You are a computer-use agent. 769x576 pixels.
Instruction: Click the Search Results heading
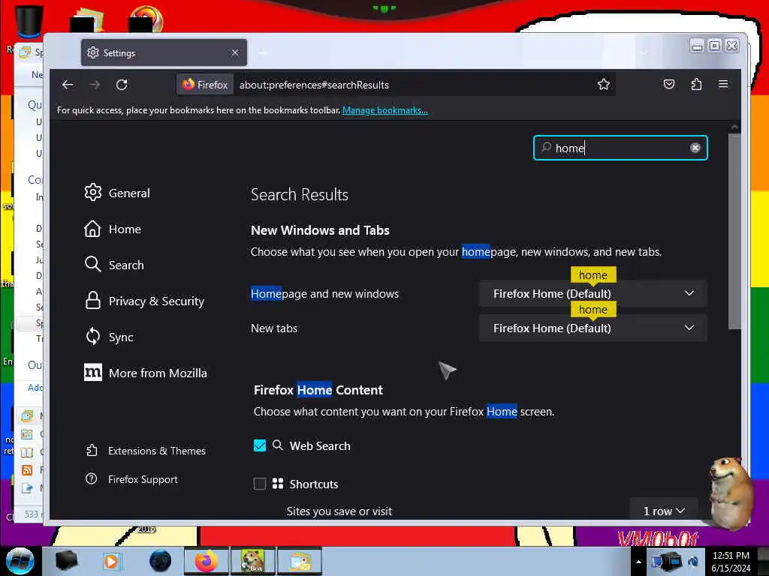point(299,195)
